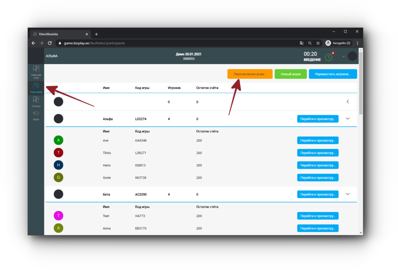Open the green header dropdown arrow
The width and height of the screenshot is (398, 270).
pyautogui.click(x=343, y=57)
